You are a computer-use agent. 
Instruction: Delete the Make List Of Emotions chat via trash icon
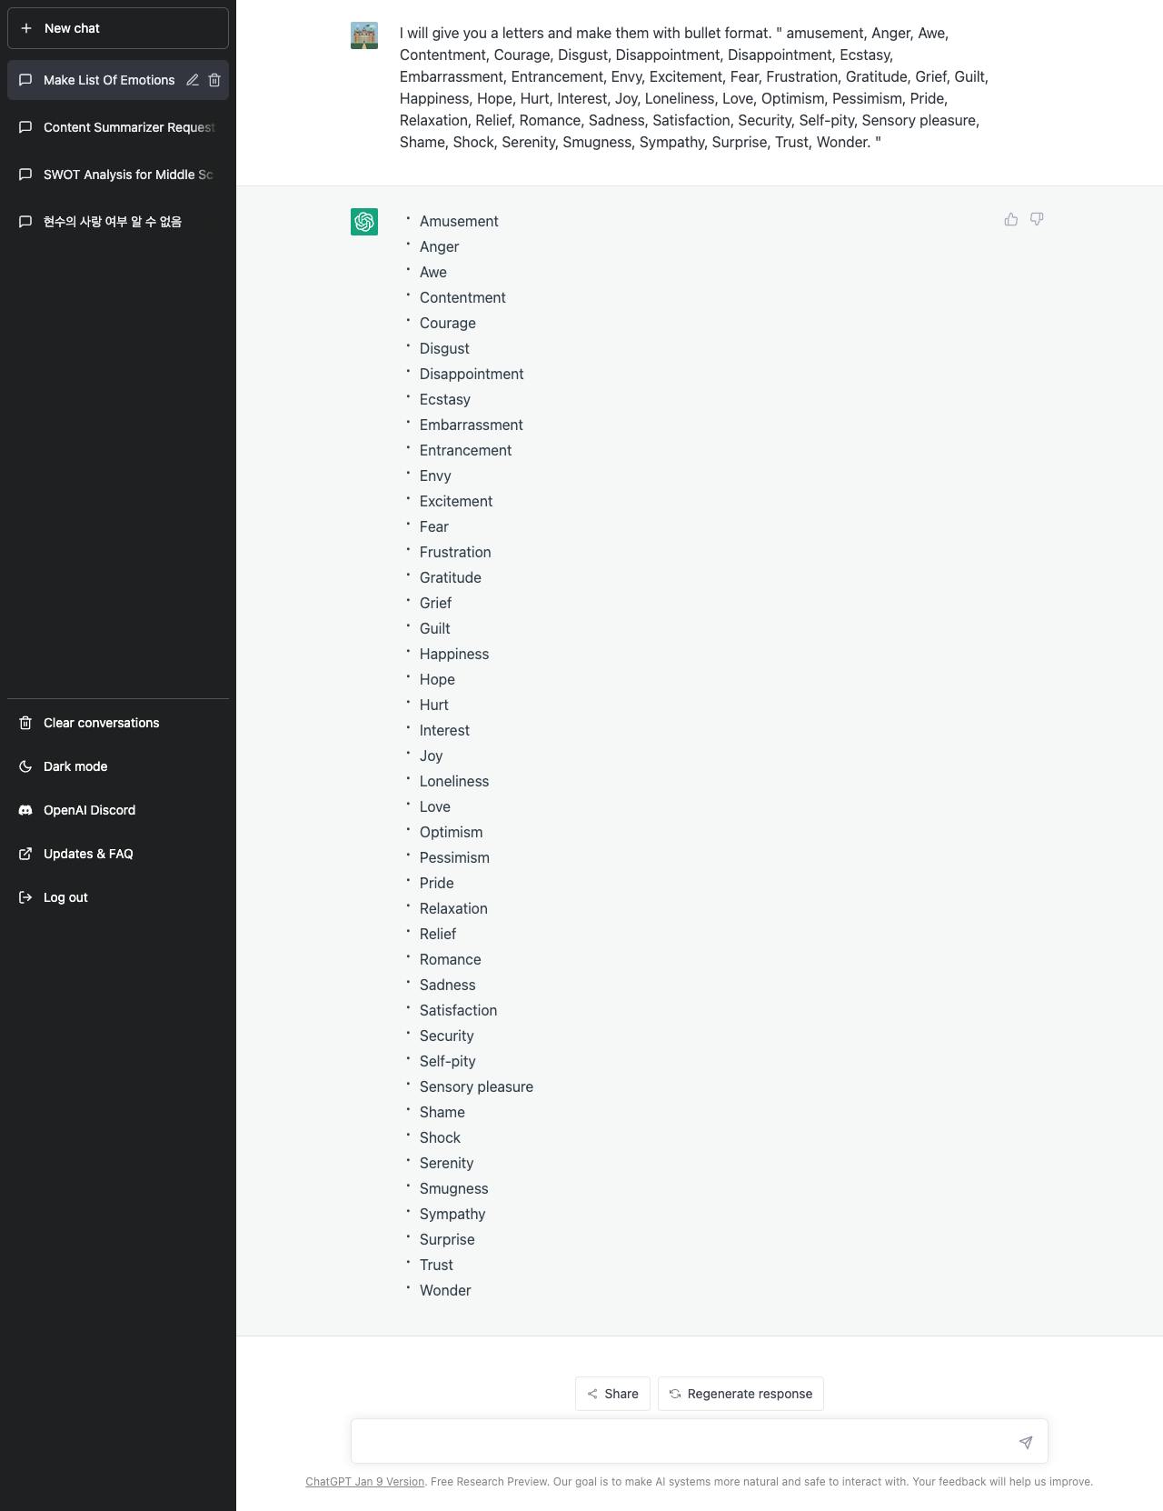pyautogui.click(x=214, y=80)
